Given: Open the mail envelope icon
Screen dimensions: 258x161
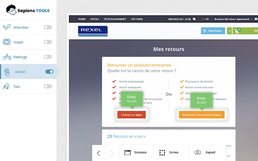Looking at the screenshot, I should point(256,19).
